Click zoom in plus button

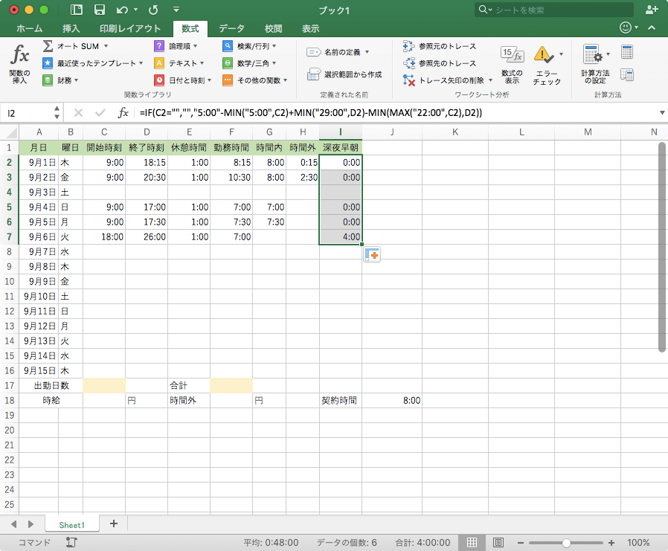611,543
